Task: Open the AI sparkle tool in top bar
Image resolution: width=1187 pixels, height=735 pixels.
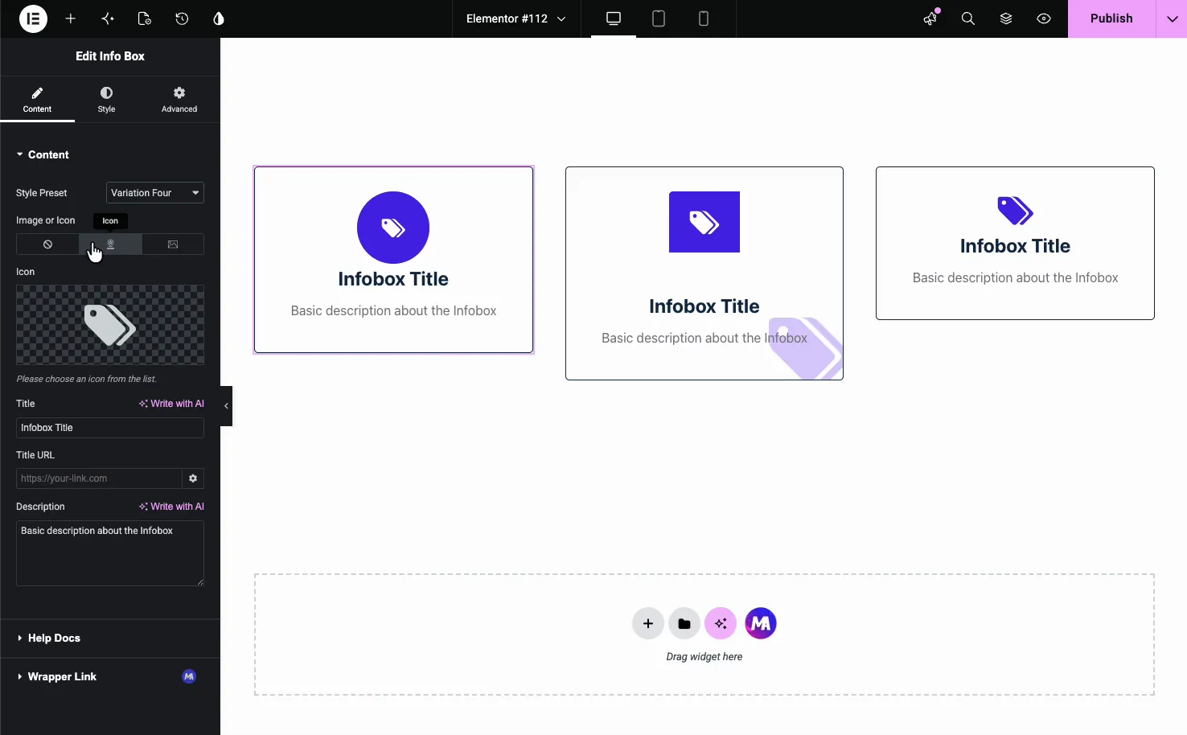Action: tap(108, 18)
